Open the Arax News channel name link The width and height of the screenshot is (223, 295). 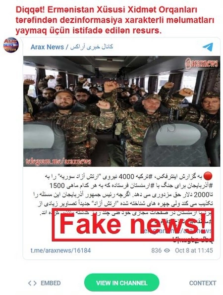click(x=47, y=47)
